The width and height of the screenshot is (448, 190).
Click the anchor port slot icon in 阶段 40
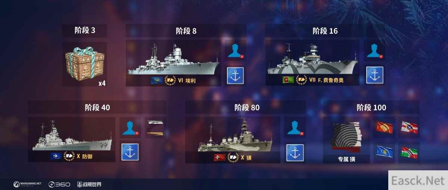(130, 152)
